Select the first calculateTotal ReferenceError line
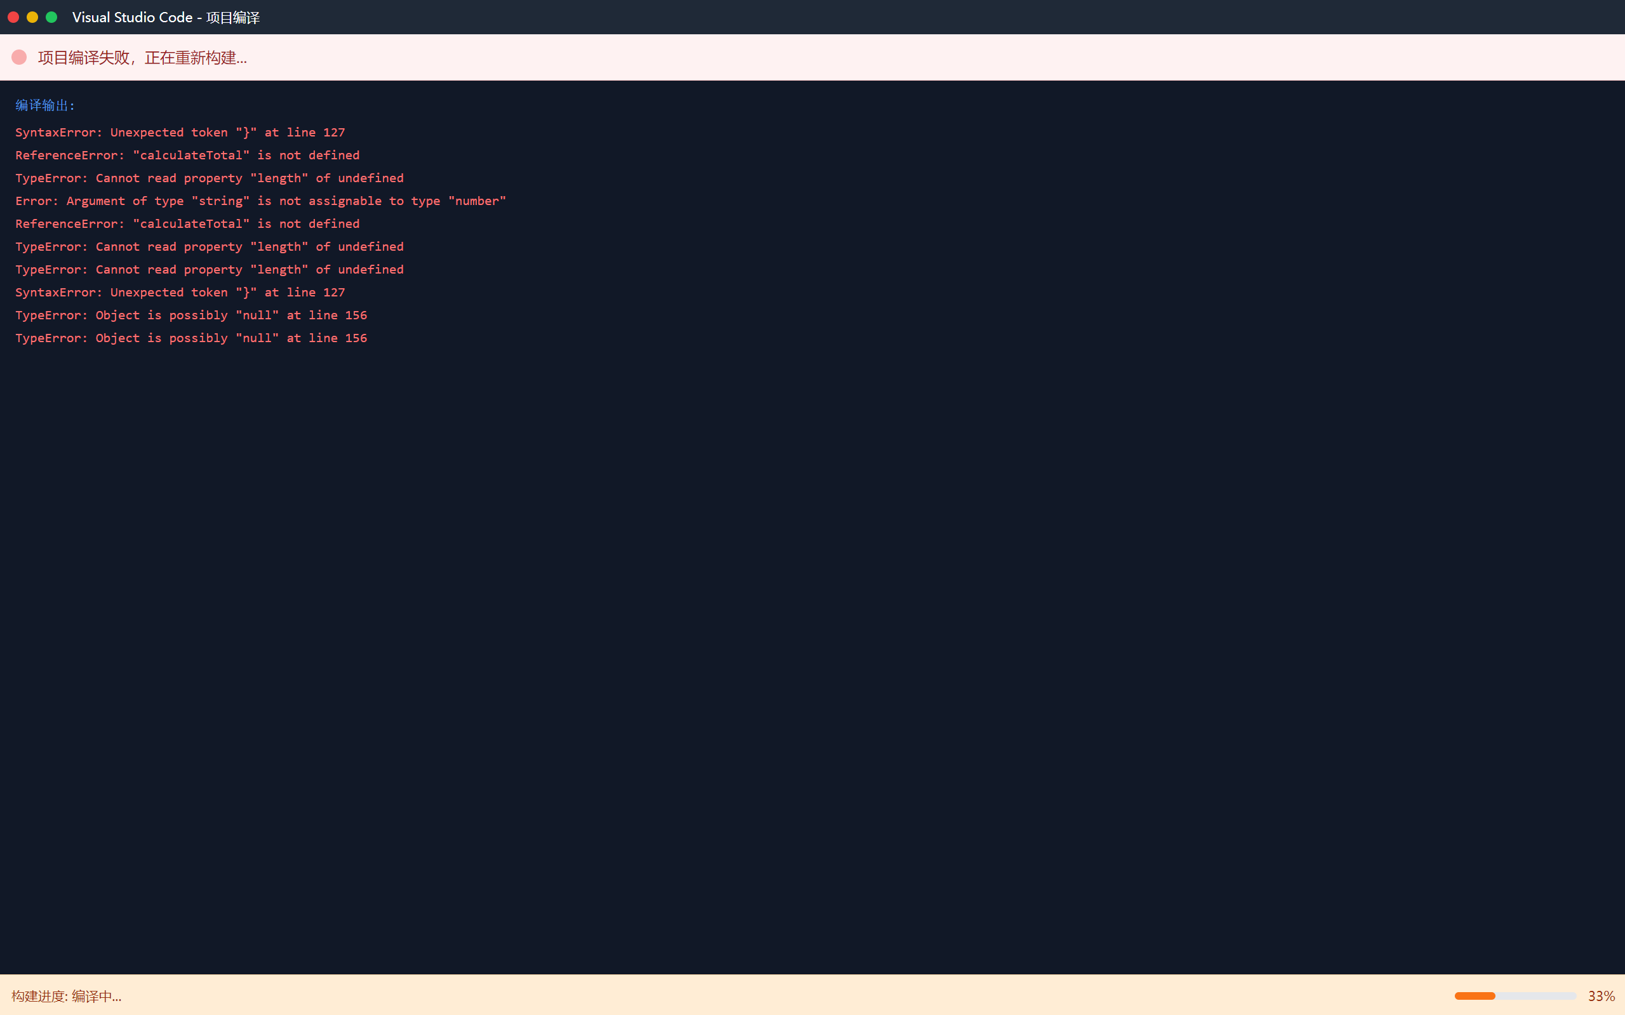This screenshot has width=1625, height=1015. [x=187, y=155]
